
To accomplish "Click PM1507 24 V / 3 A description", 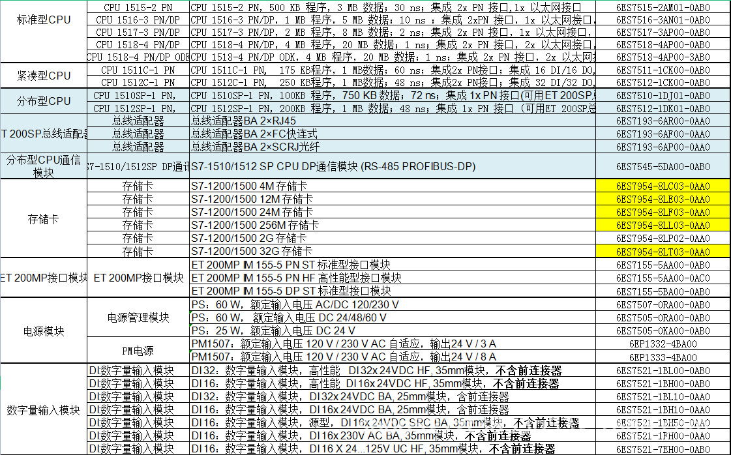I will [393, 344].
